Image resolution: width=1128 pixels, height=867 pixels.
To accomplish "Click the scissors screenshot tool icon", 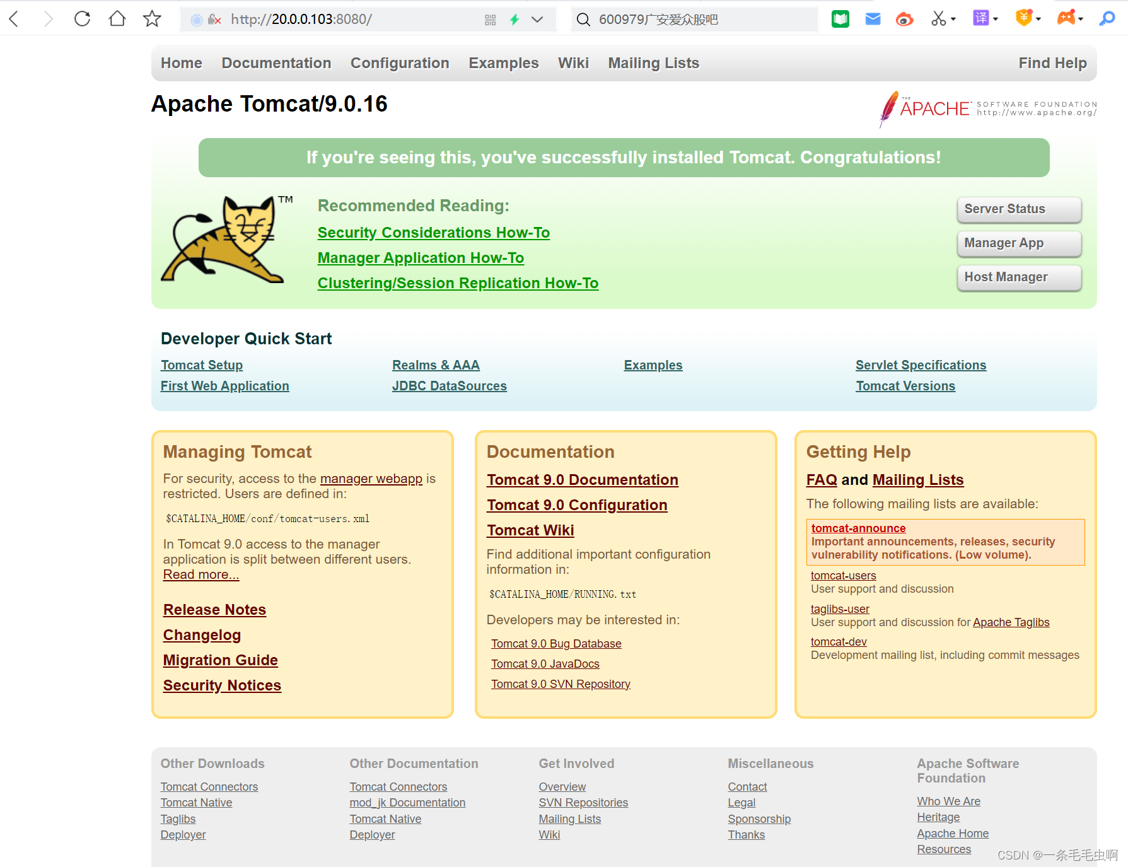I will 938,19.
